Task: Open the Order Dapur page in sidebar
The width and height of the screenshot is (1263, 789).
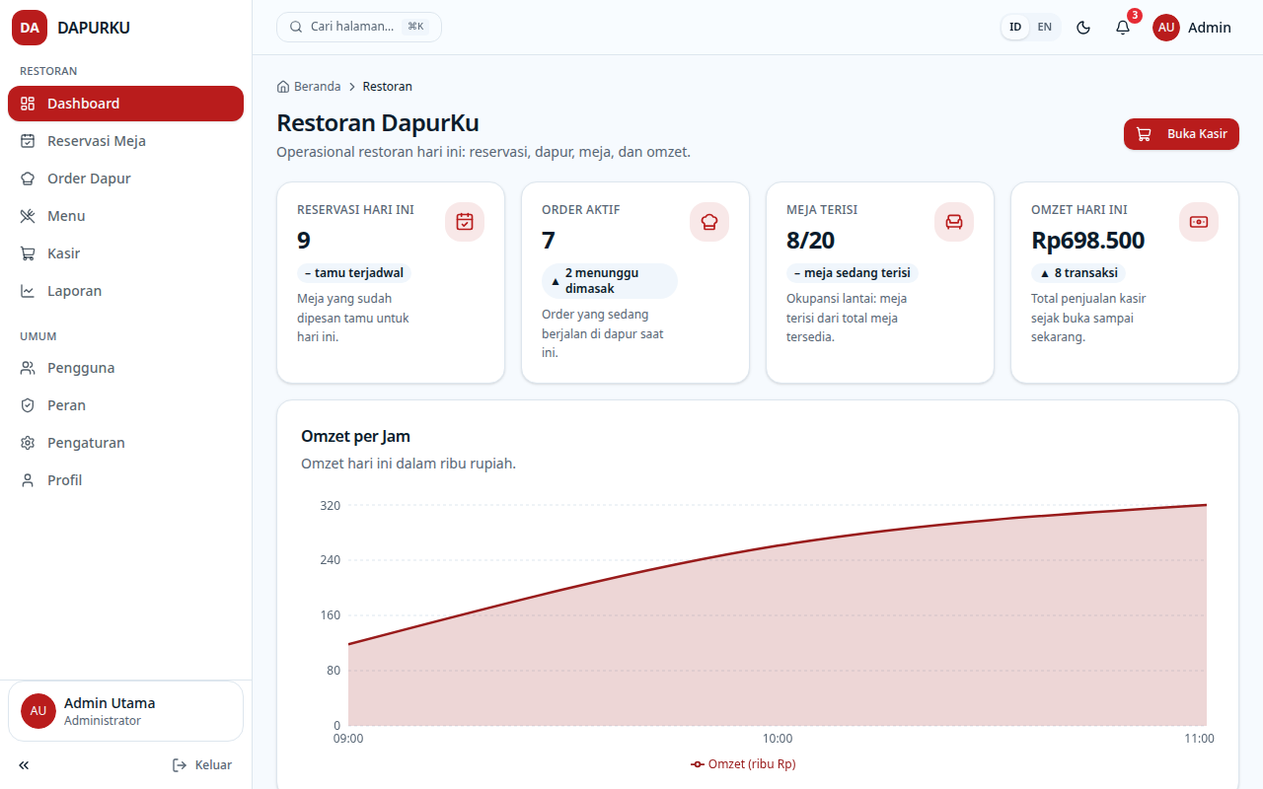Action: click(125, 179)
